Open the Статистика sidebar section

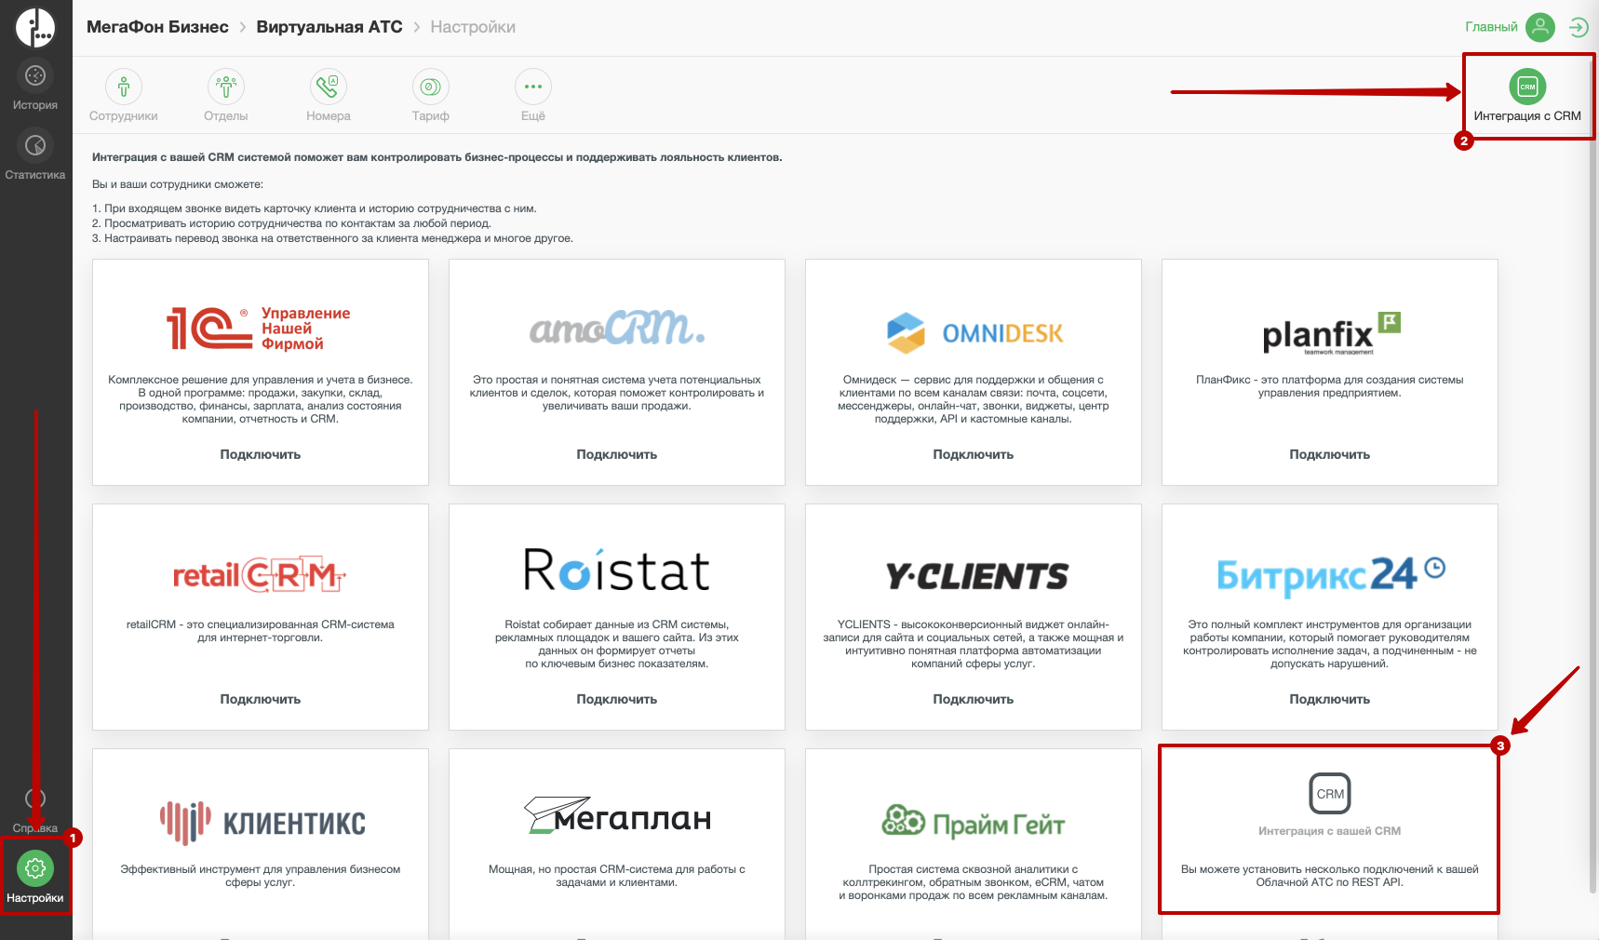click(35, 155)
